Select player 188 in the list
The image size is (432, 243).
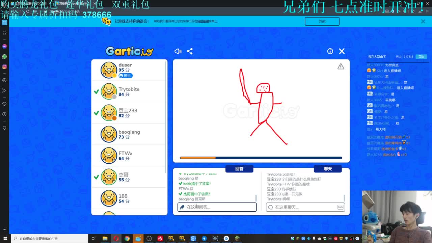[128, 198]
